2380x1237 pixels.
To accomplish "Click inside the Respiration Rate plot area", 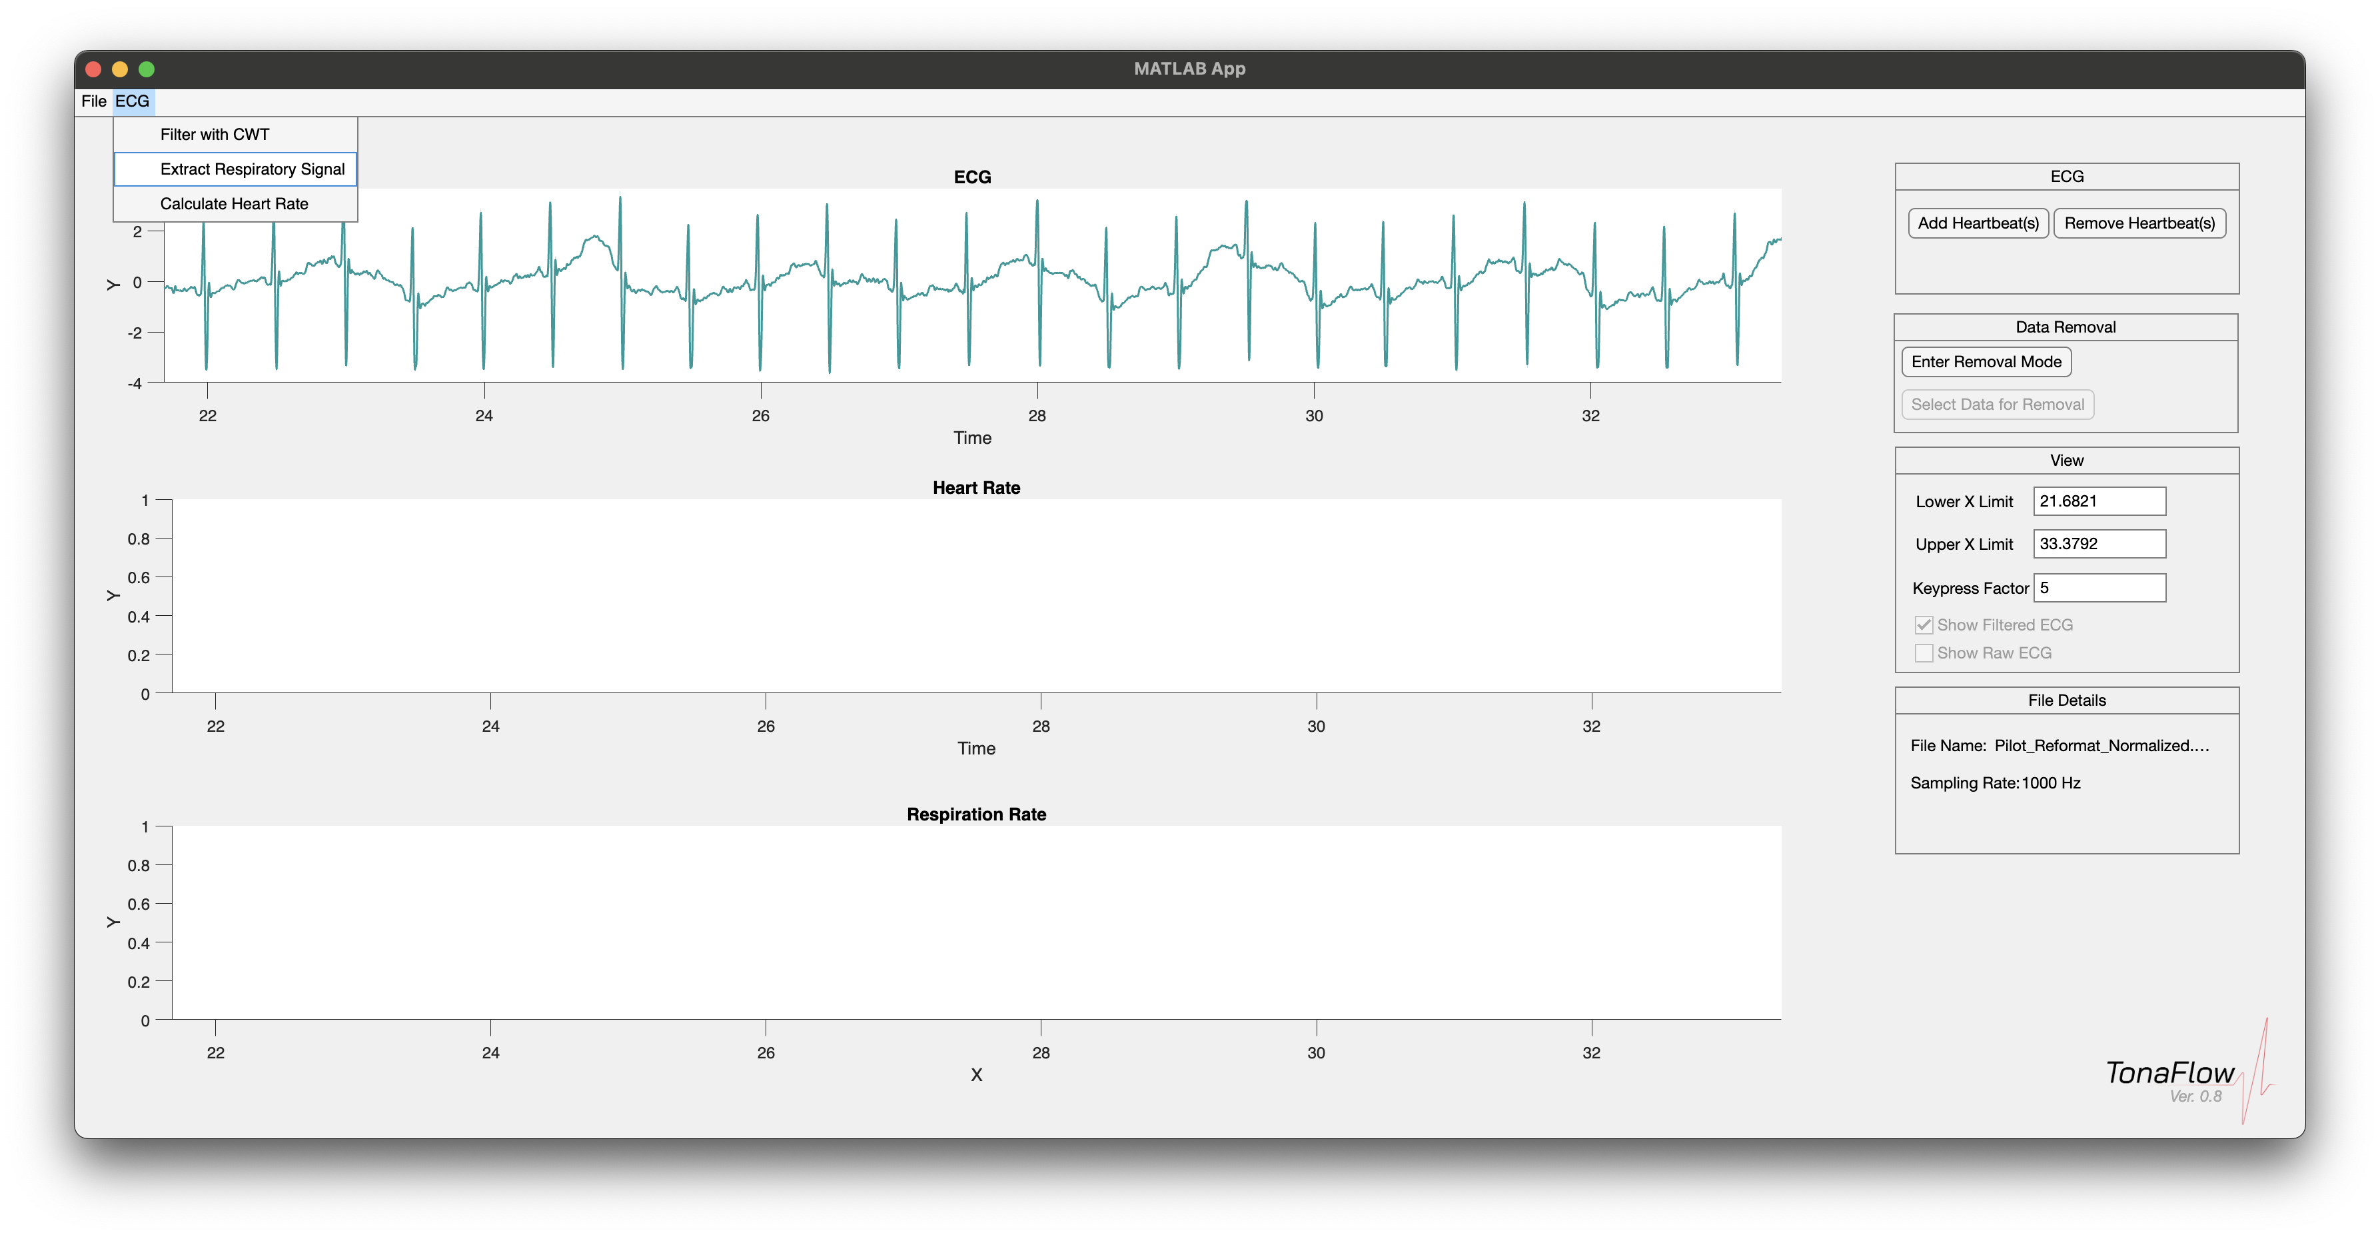I will (x=975, y=922).
